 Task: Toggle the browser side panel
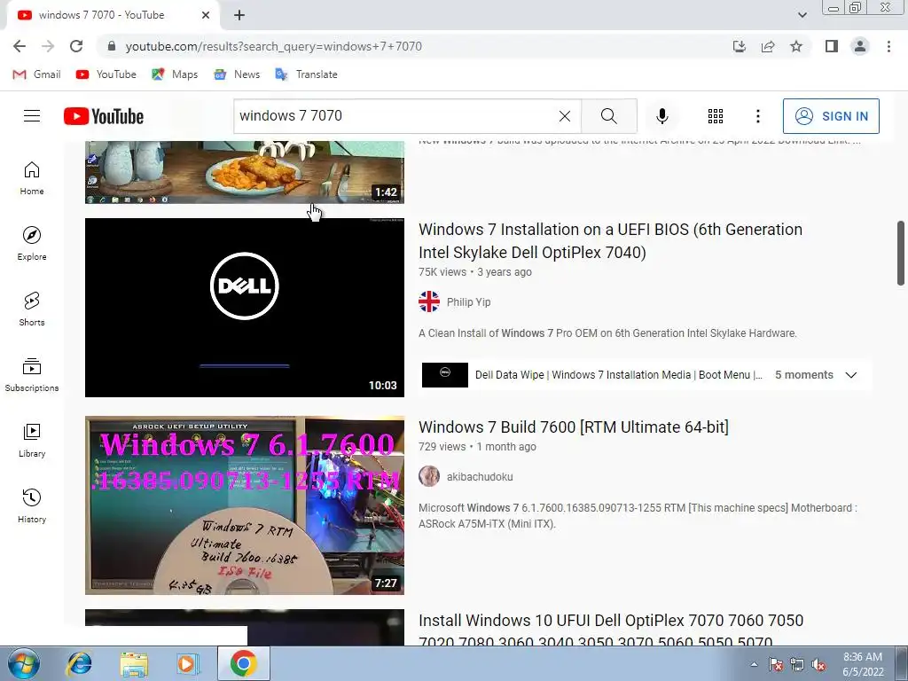tap(832, 46)
